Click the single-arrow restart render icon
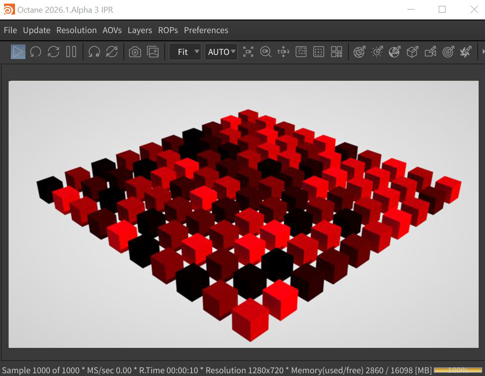Image resolution: width=485 pixels, height=376 pixels. tap(36, 52)
